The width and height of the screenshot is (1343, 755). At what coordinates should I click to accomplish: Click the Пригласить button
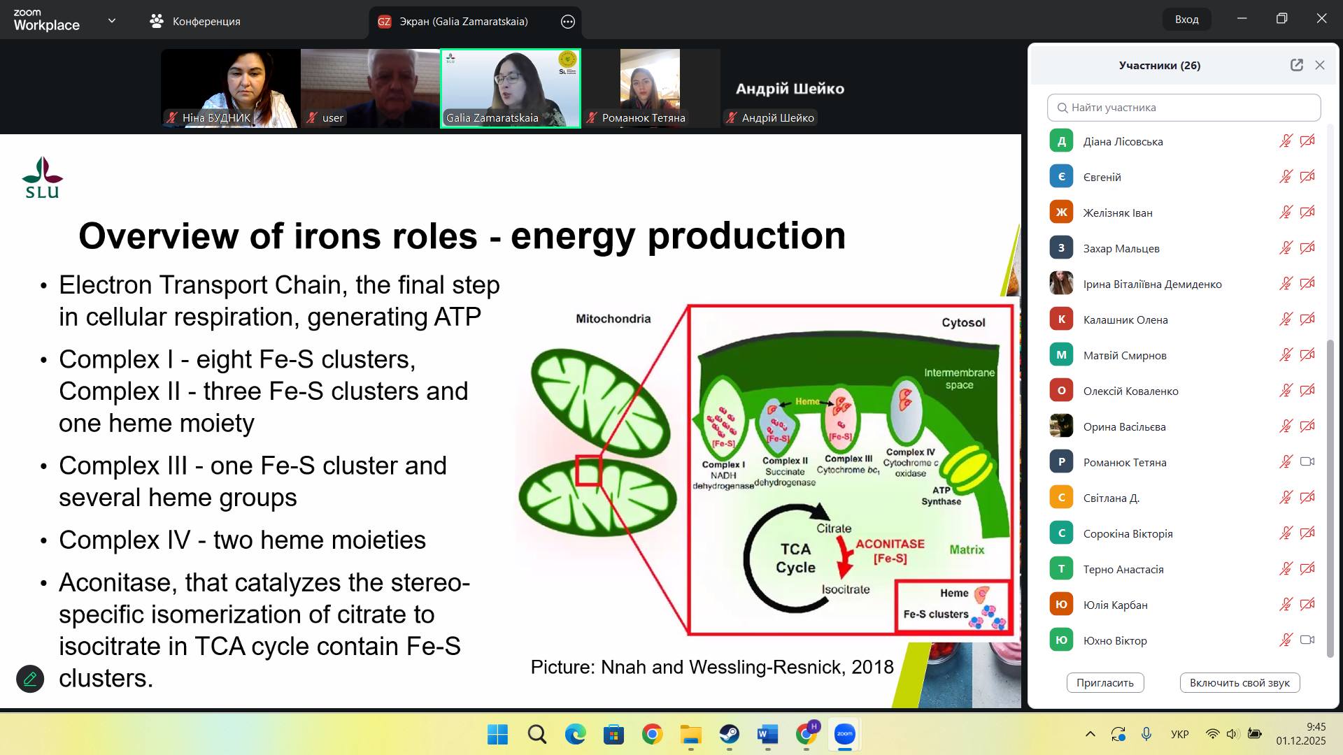click(1104, 683)
